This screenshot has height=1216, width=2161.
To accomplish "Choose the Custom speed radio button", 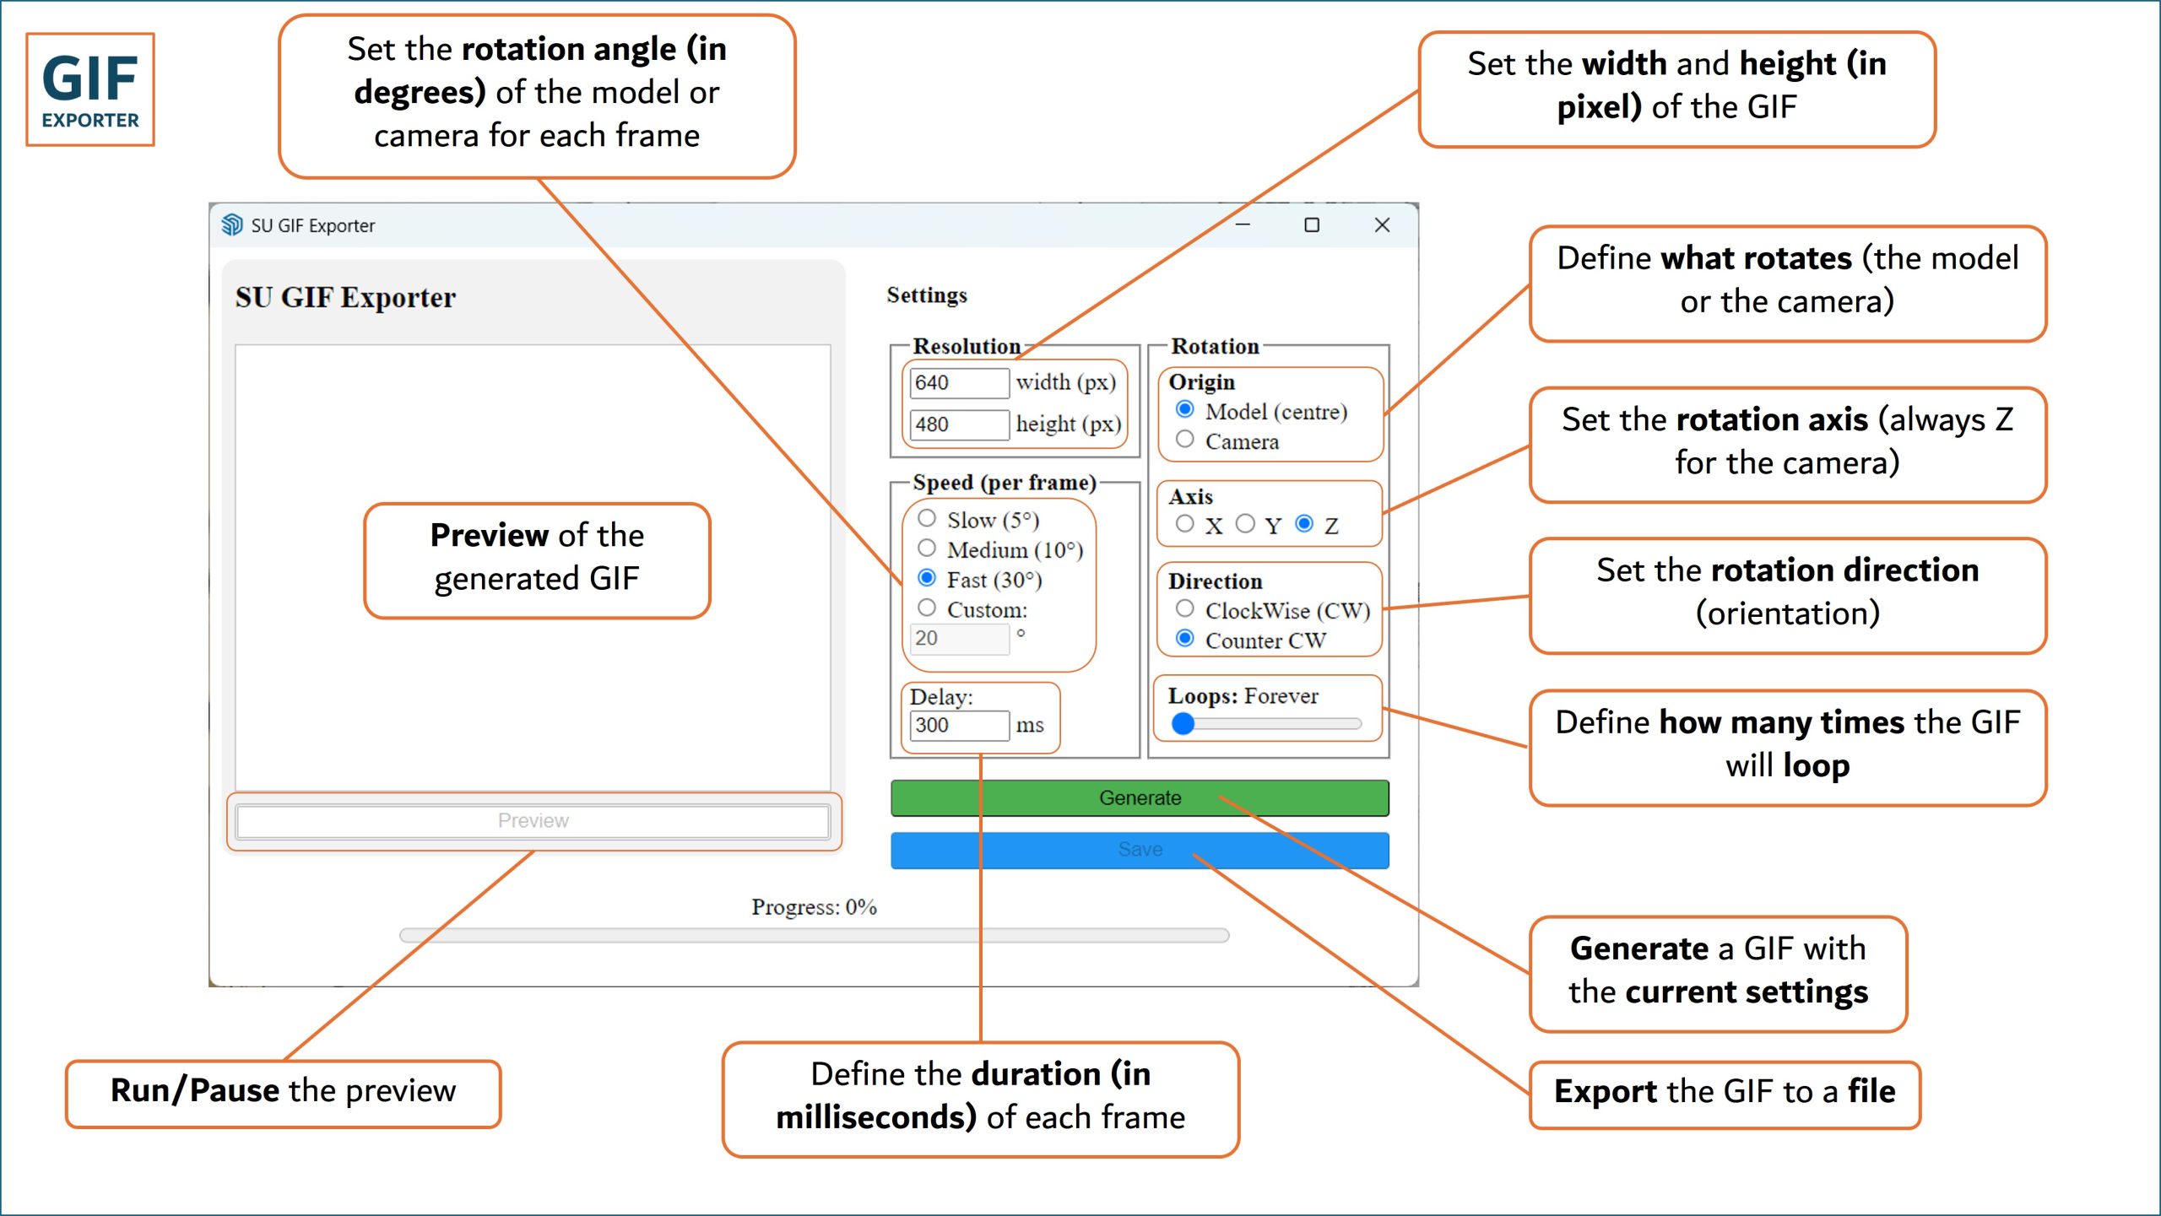I will 927,608.
